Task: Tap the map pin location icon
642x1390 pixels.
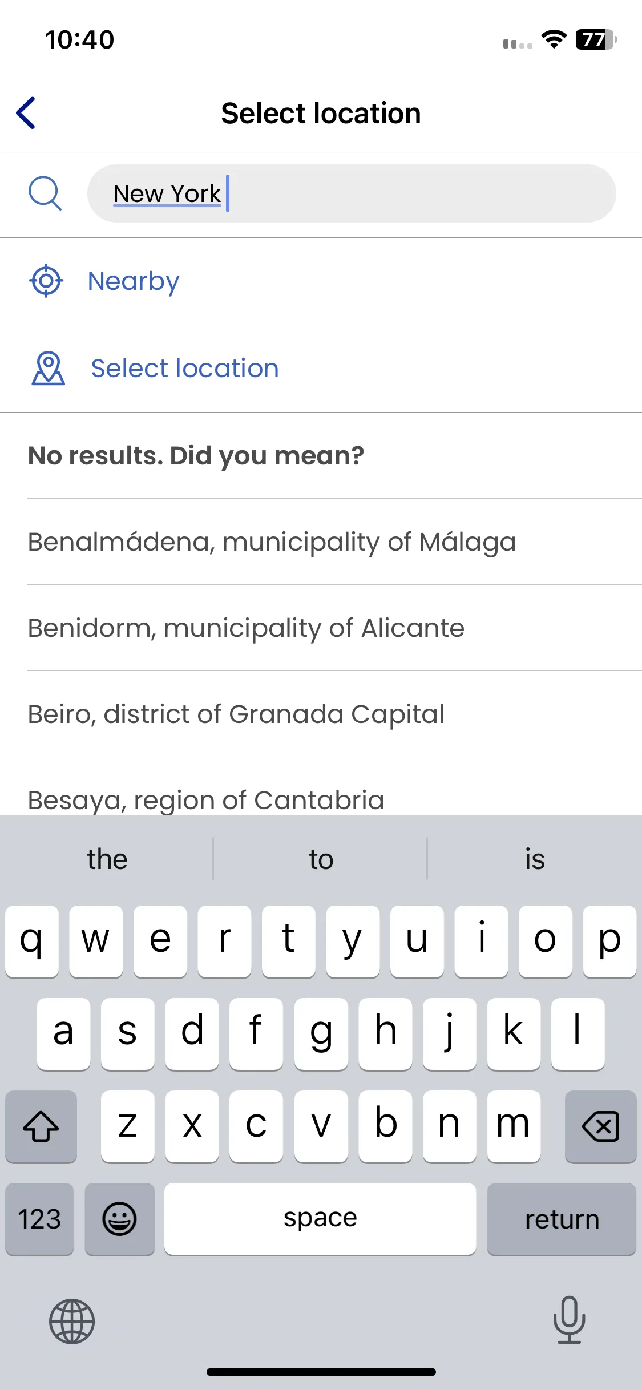Action: 48,368
